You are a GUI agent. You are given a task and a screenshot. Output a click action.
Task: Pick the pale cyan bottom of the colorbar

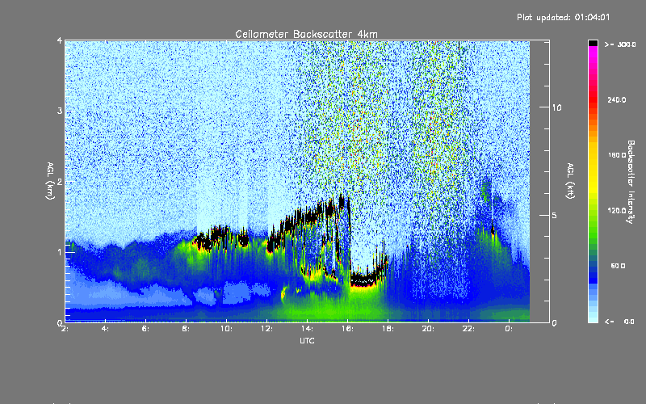[x=593, y=318]
